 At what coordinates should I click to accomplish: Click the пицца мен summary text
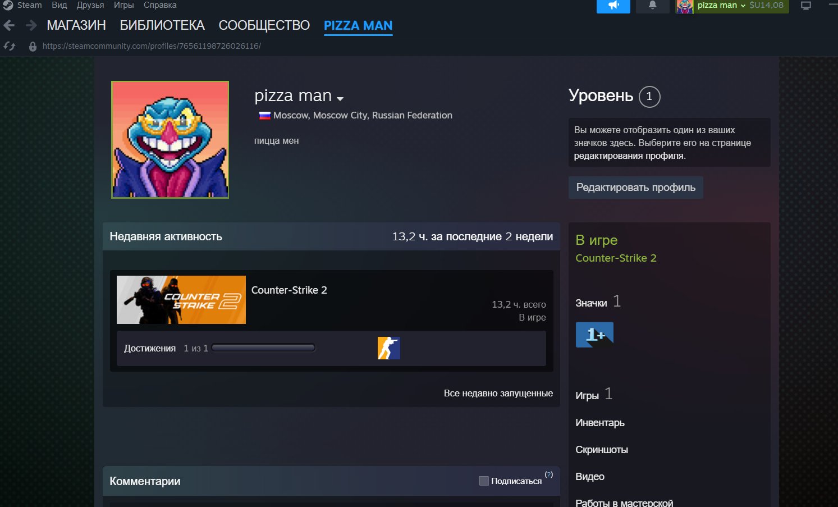click(276, 141)
